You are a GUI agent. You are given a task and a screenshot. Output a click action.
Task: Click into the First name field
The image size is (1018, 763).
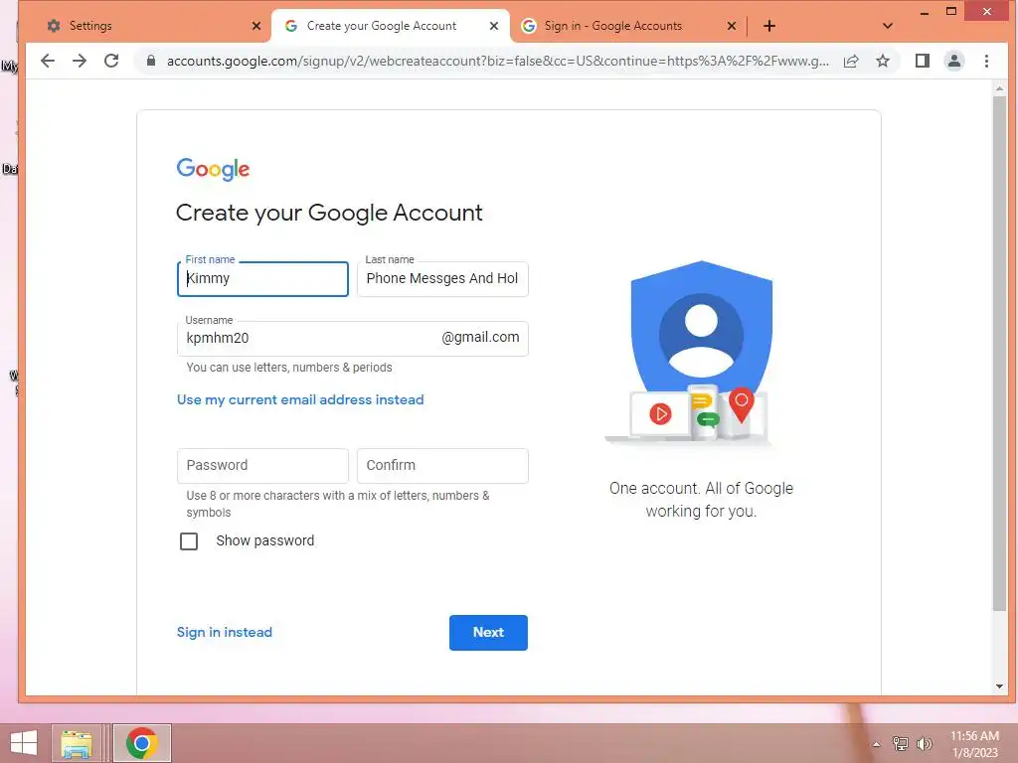262,279
